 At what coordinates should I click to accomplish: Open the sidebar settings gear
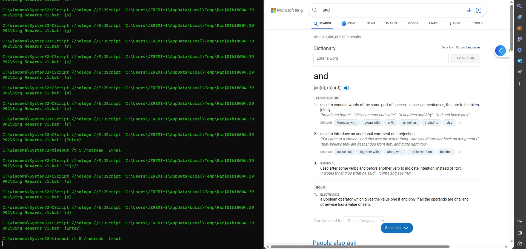pos(519,244)
